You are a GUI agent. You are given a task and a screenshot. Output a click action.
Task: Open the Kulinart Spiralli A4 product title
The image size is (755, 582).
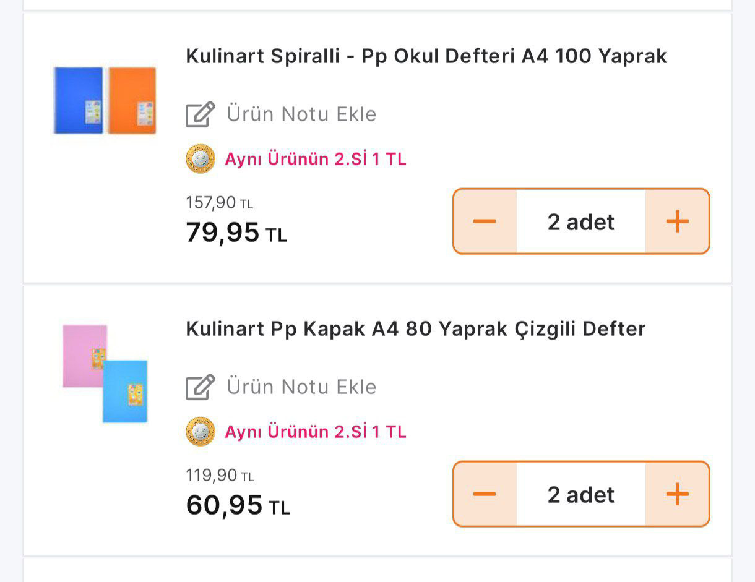pos(426,56)
